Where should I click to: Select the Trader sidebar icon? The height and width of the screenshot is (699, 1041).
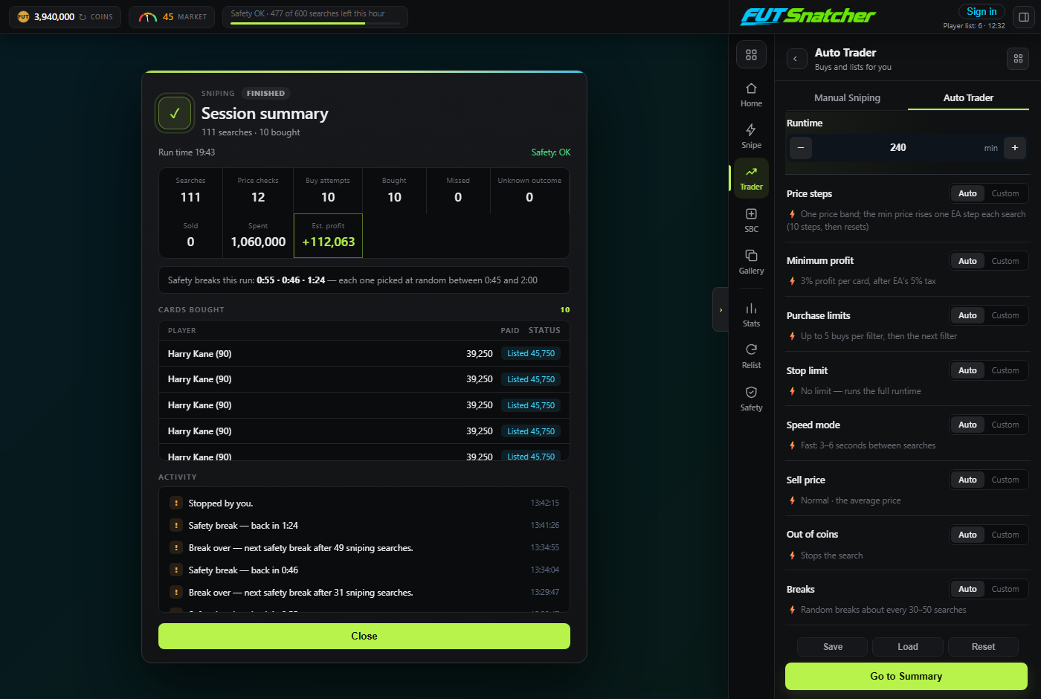(x=751, y=178)
